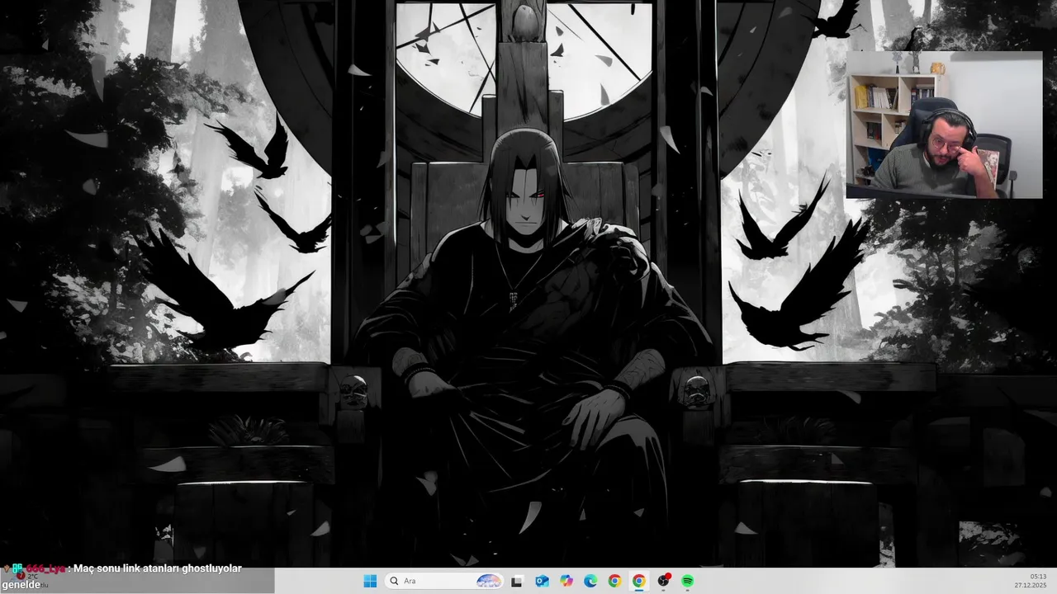Click the chat username 666_Lya
The height and width of the screenshot is (594, 1057).
pos(45,568)
